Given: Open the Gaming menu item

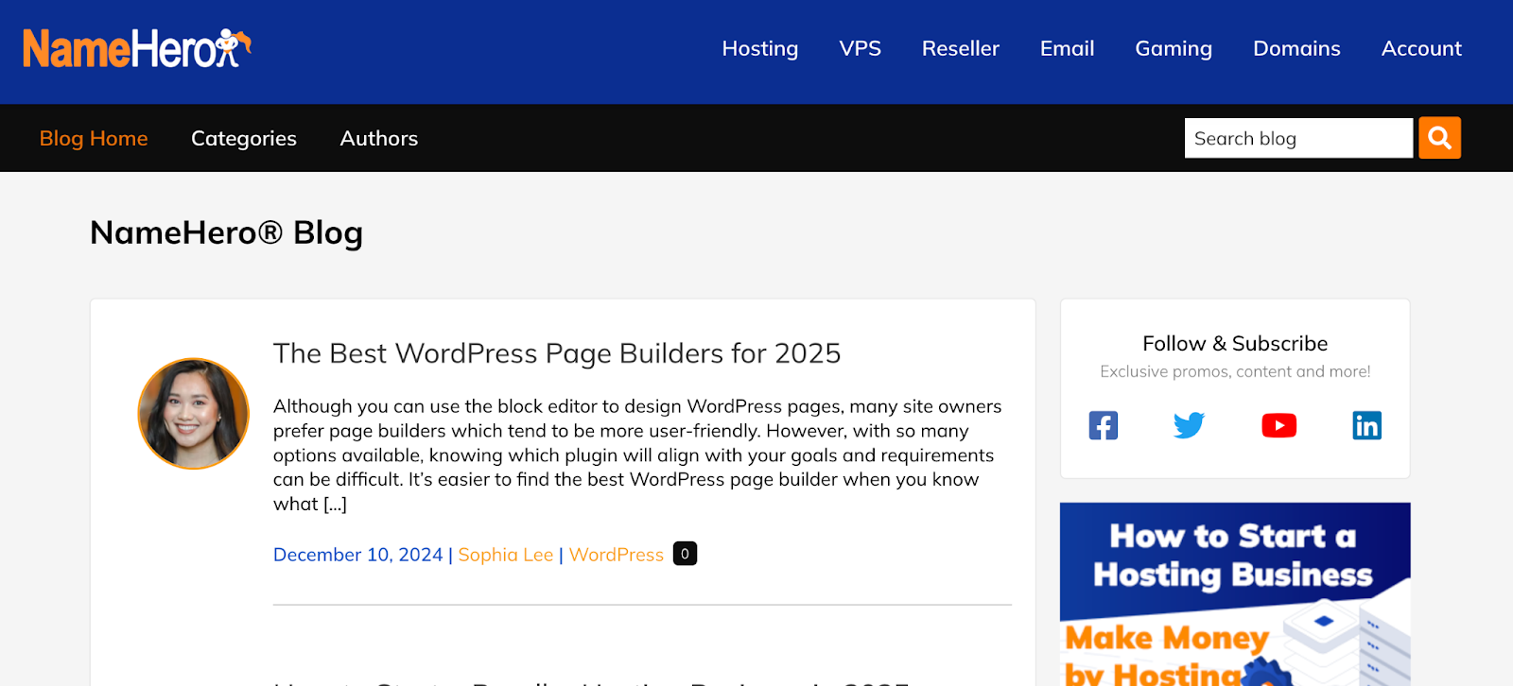Looking at the screenshot, I should click(1173, 48).
